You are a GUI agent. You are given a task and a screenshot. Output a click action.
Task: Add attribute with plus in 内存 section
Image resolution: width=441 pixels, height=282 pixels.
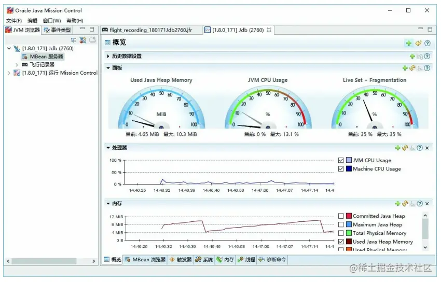(397, 204)
